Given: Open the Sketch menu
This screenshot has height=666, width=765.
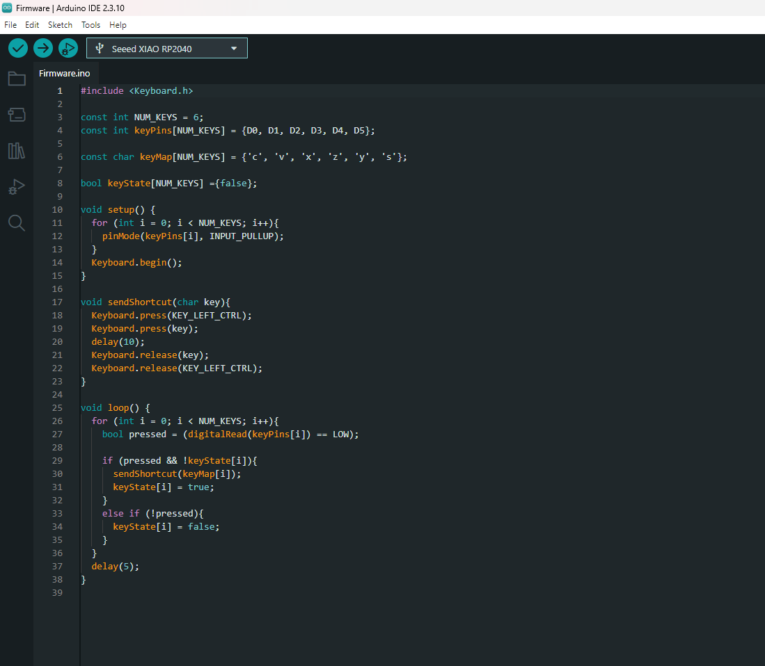Looking at the screenshot, I should (60, 25).
